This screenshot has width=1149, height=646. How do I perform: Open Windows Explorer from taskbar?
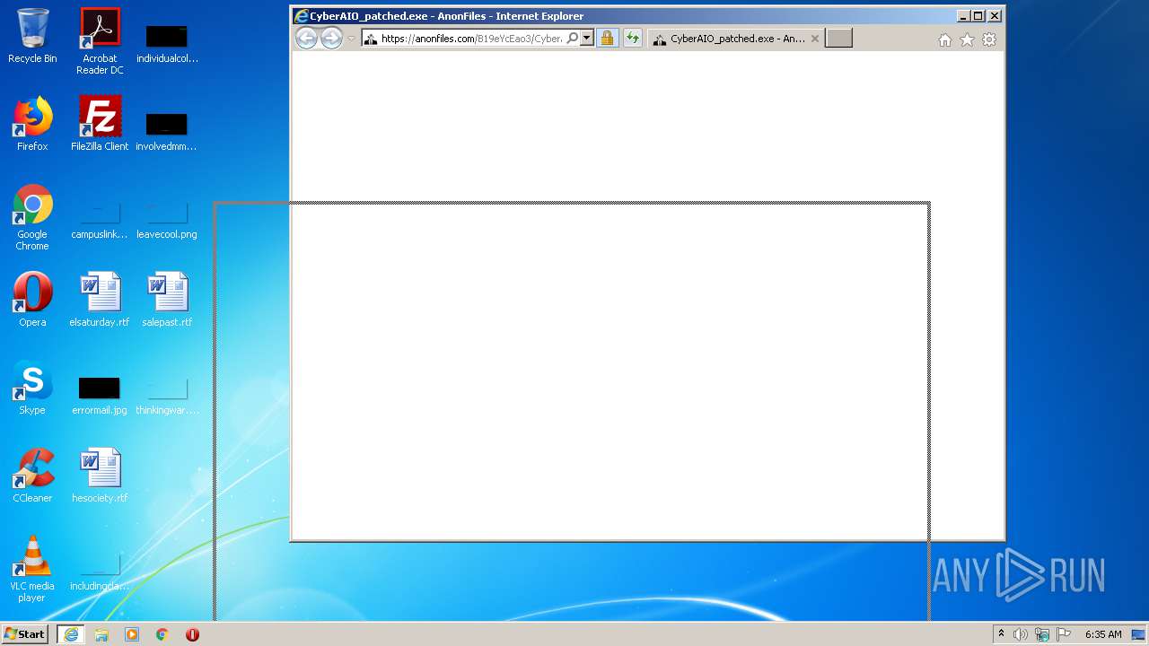101,634
